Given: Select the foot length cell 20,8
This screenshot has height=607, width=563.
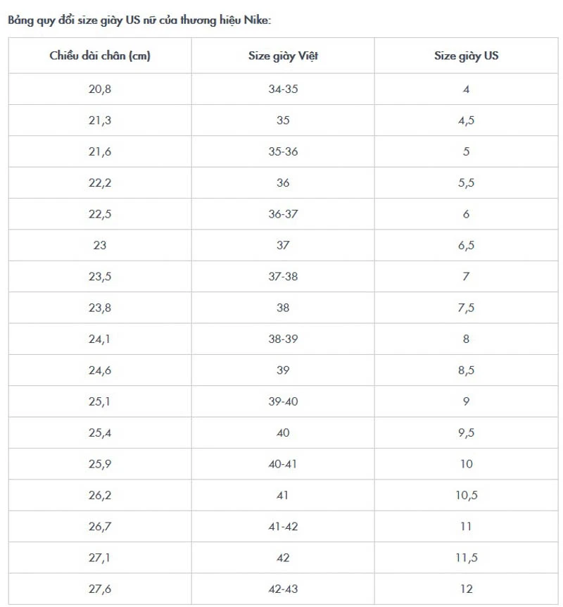Looking at the screenshot, I should click(x=100, y=89).
